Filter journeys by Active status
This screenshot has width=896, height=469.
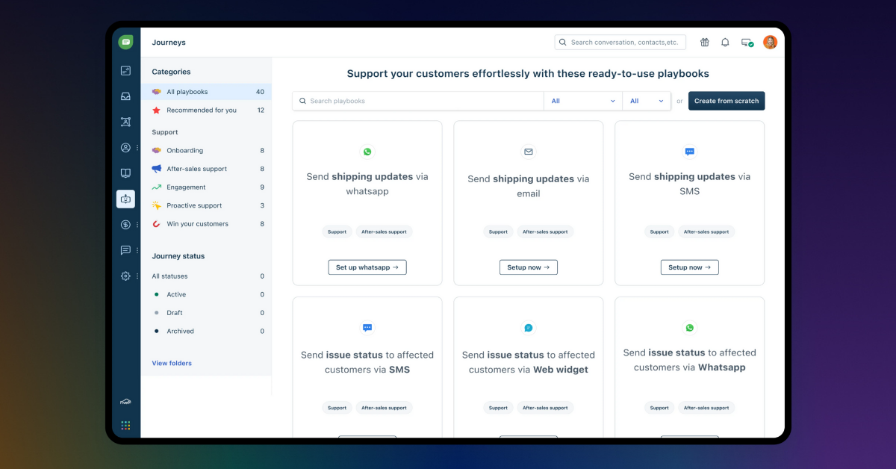tap(176, 295)
